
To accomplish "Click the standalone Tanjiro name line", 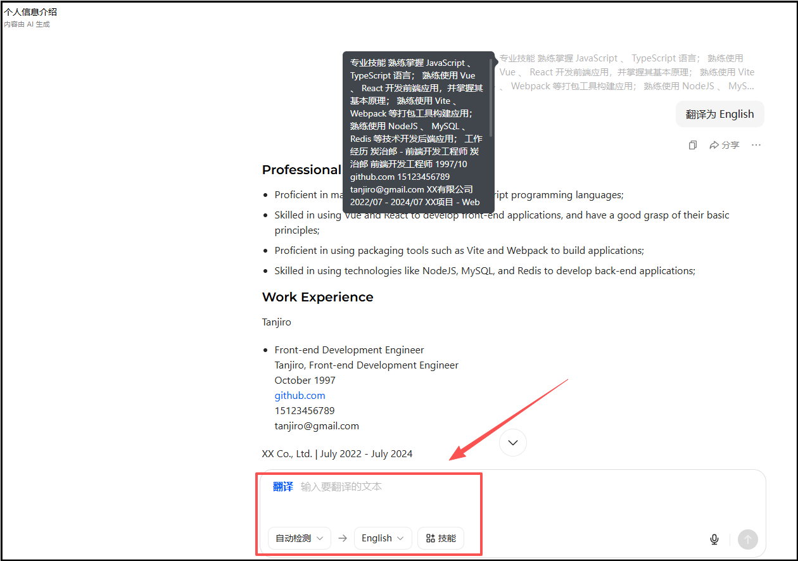I will pos(276,322).
